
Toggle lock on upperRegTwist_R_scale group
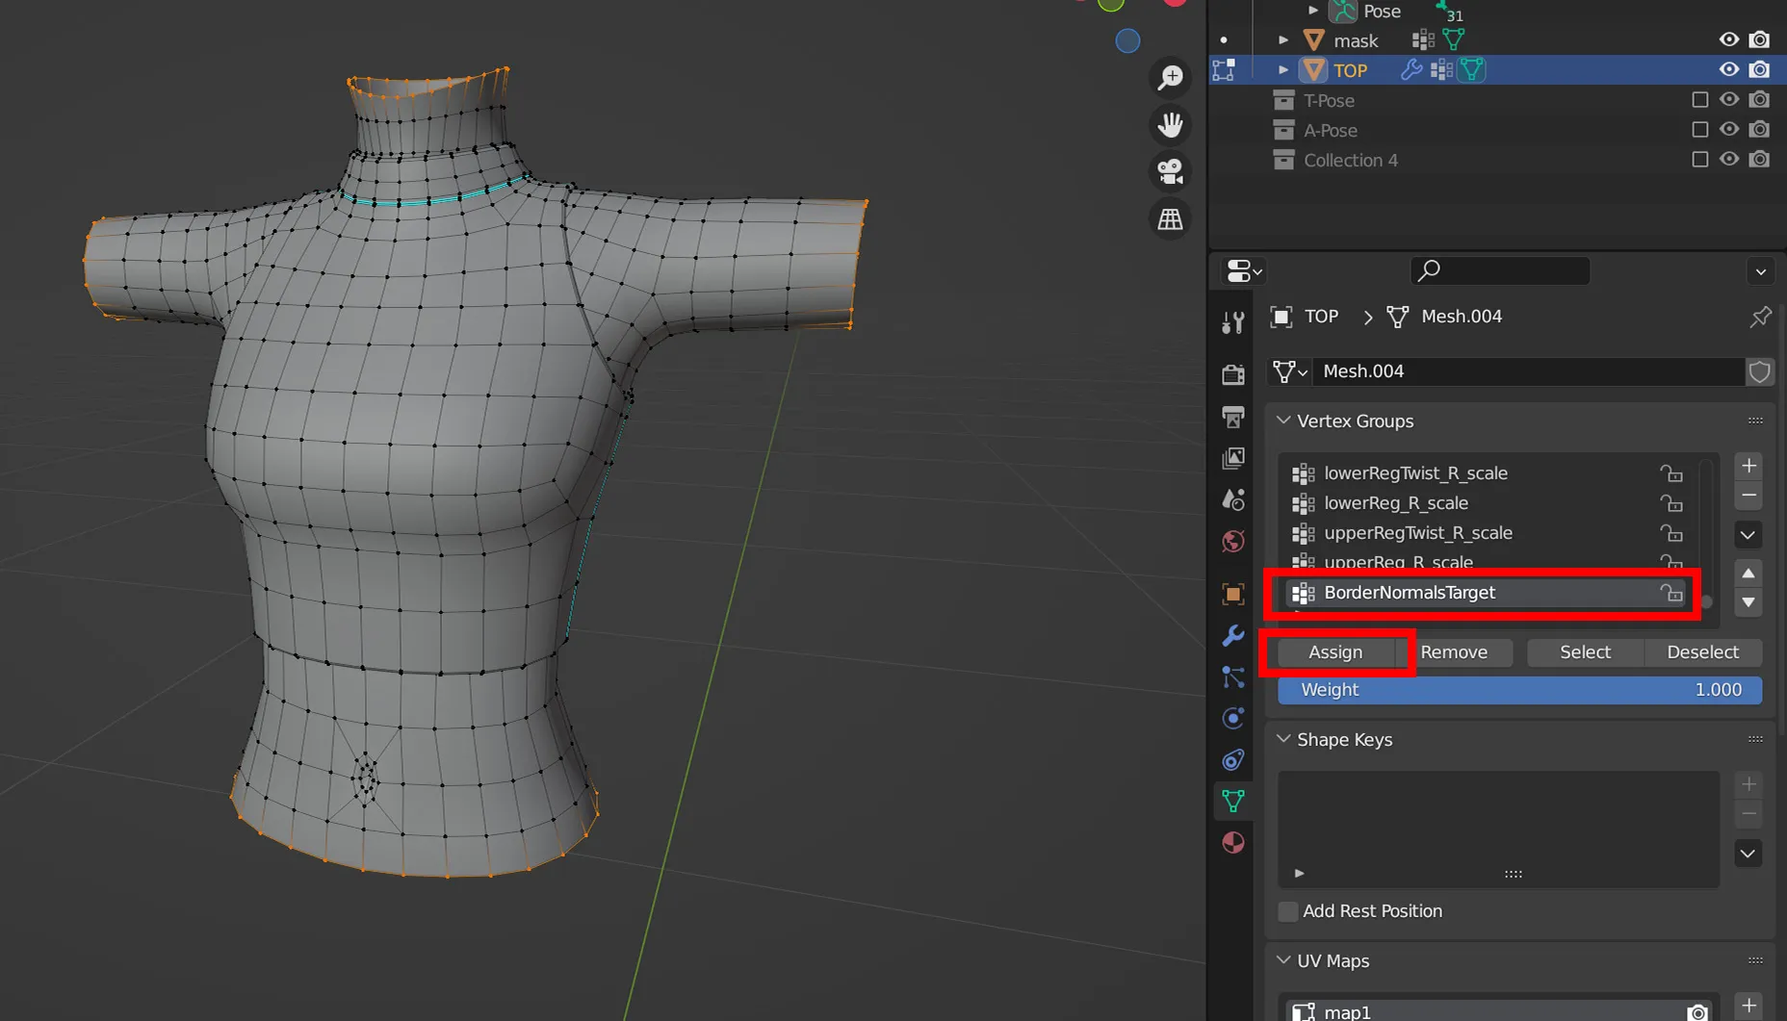(x=1671, y=533)
